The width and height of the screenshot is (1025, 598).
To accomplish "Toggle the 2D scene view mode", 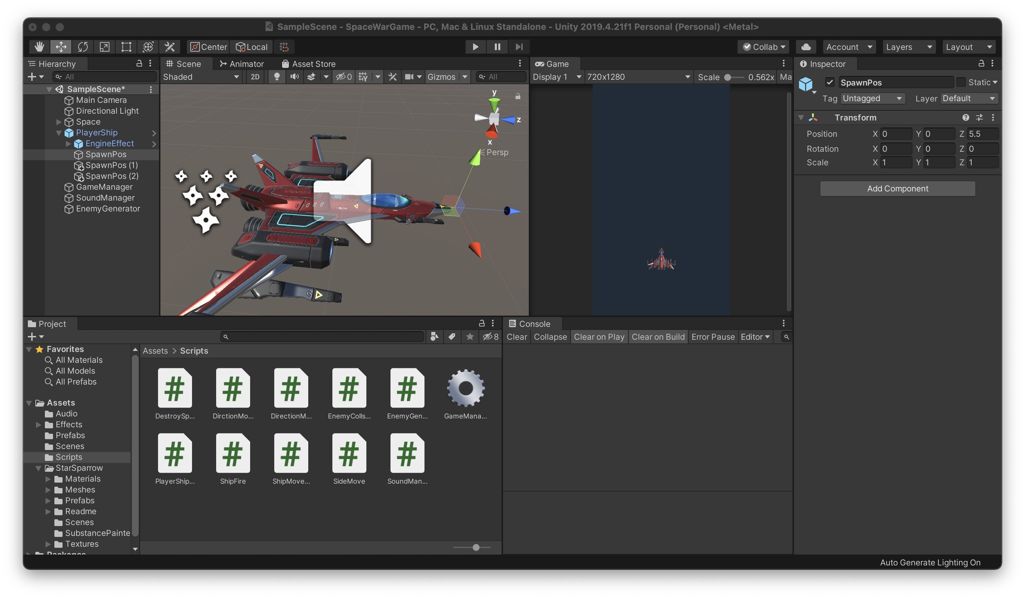I will [x=255, y=77].
